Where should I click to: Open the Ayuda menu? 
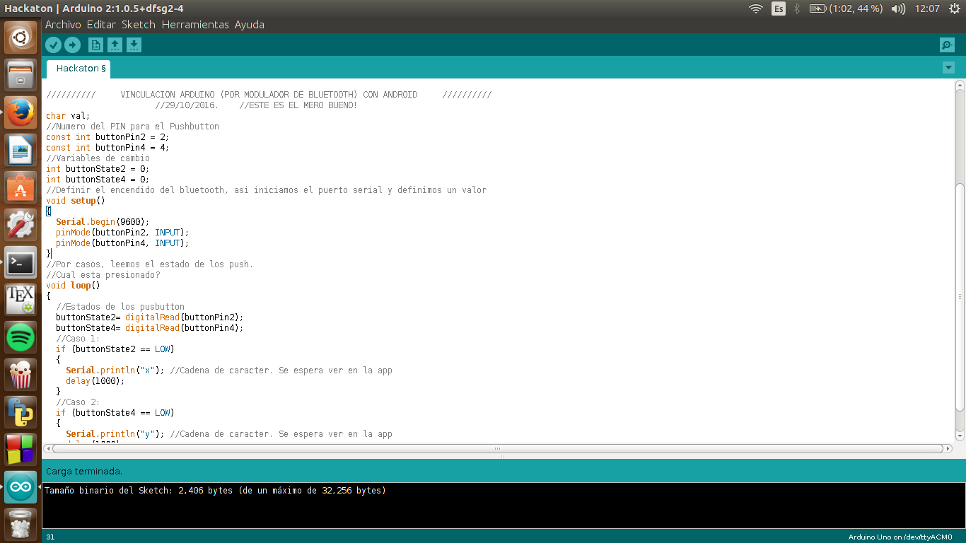[250, 24]
